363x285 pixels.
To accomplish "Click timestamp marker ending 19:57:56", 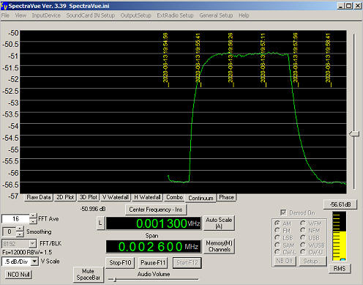I will (x=295, y=58).
